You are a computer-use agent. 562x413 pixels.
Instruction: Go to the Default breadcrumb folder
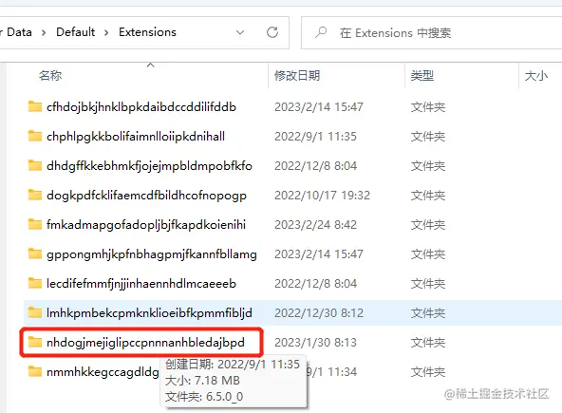pos(76,32)
